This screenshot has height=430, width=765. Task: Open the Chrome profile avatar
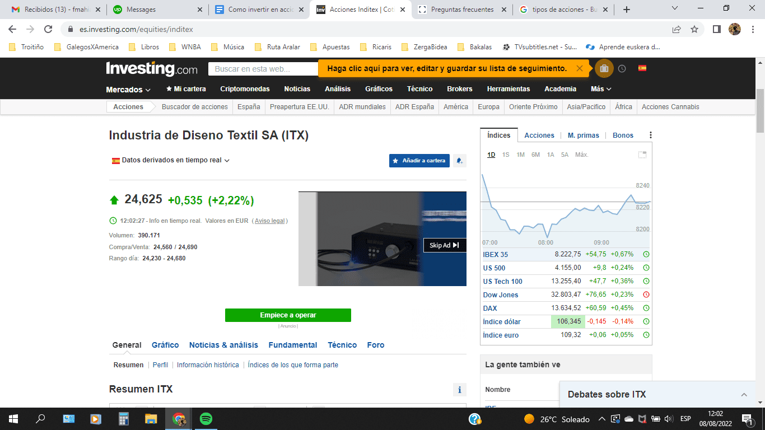point(735,29)
